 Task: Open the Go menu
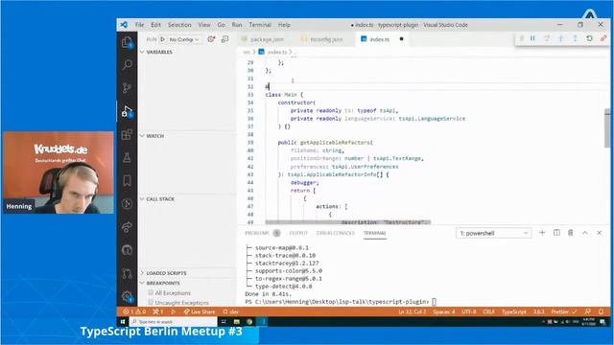pos(222,25)
